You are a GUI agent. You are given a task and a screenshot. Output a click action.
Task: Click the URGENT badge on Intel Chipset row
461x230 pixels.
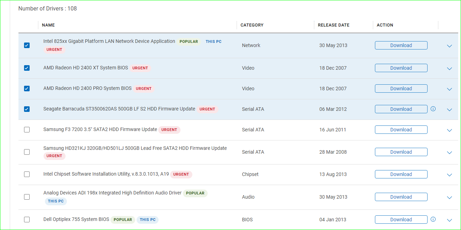(x=181, y=174)
